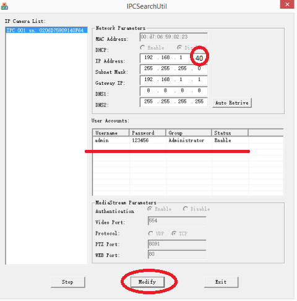This screenshot has width=297, height=301.
Task: Click the Status column header
Action: tap(230, 133)
